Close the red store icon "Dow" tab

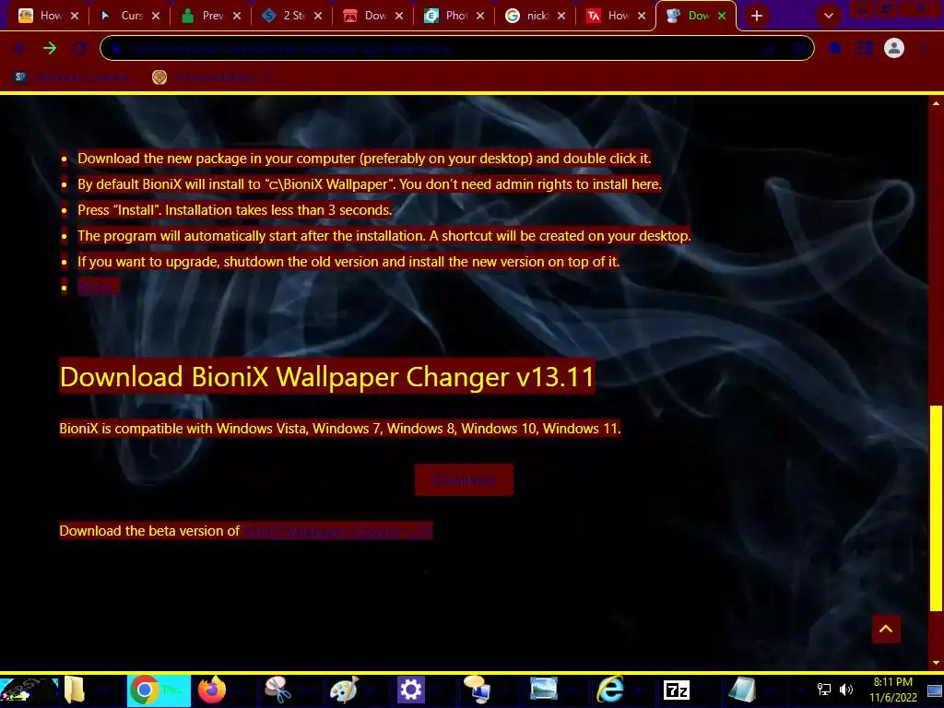399,16
